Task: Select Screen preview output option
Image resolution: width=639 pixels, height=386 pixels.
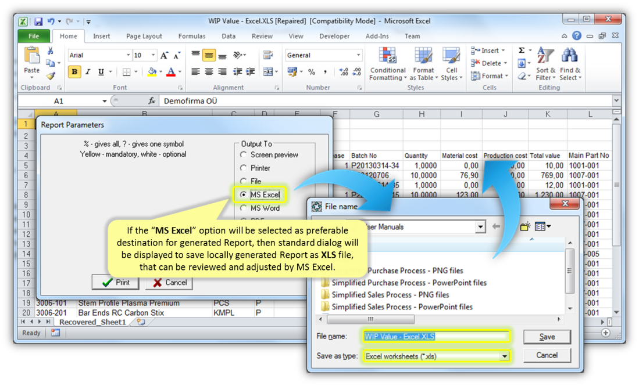Action: (243, 154)
